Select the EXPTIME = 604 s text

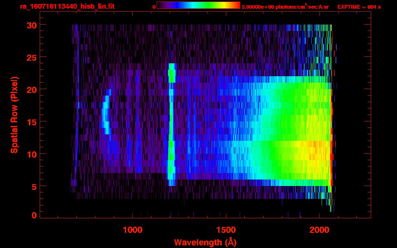pyautogui.click(x=359, y=7)
